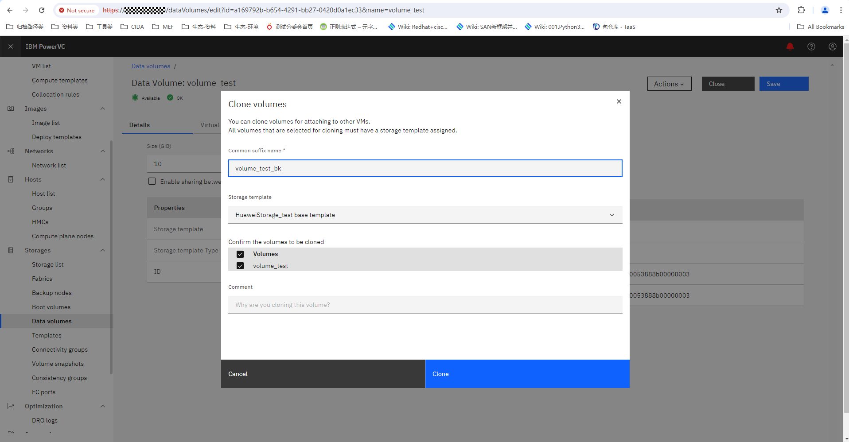The width and height of the screenshot is (849, 442).
Task: Open the Storage template dropdown
Action: (x=425, y=215)
